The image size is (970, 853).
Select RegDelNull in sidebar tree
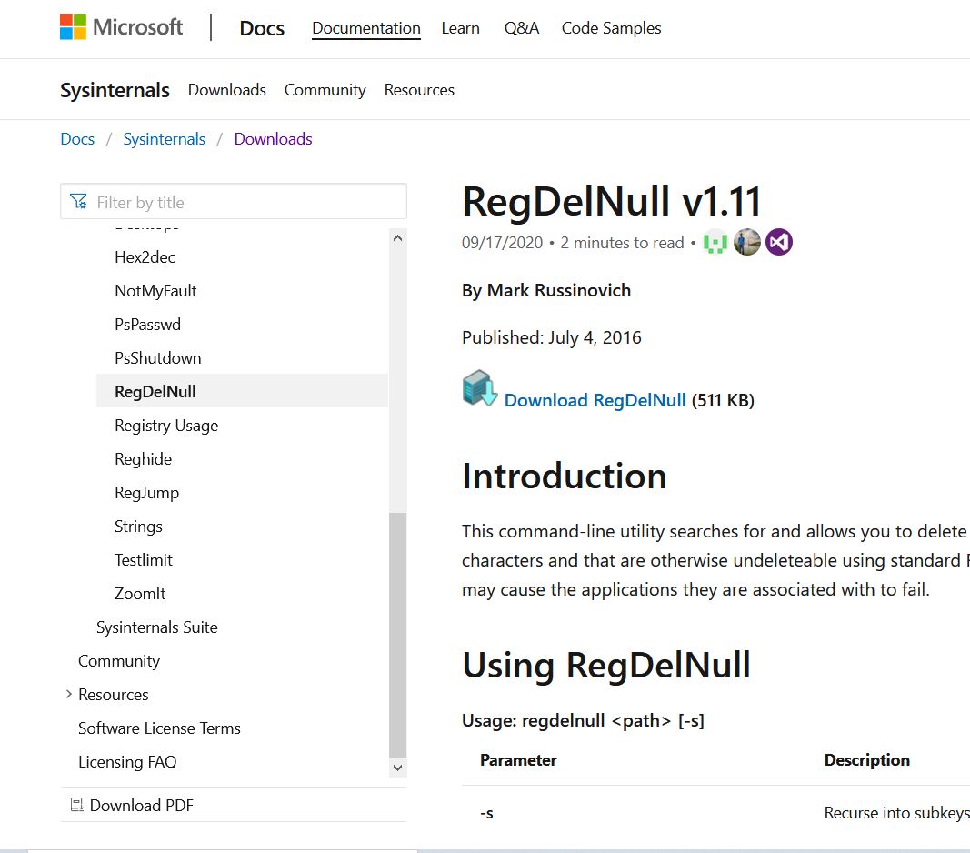pos(243,391)
